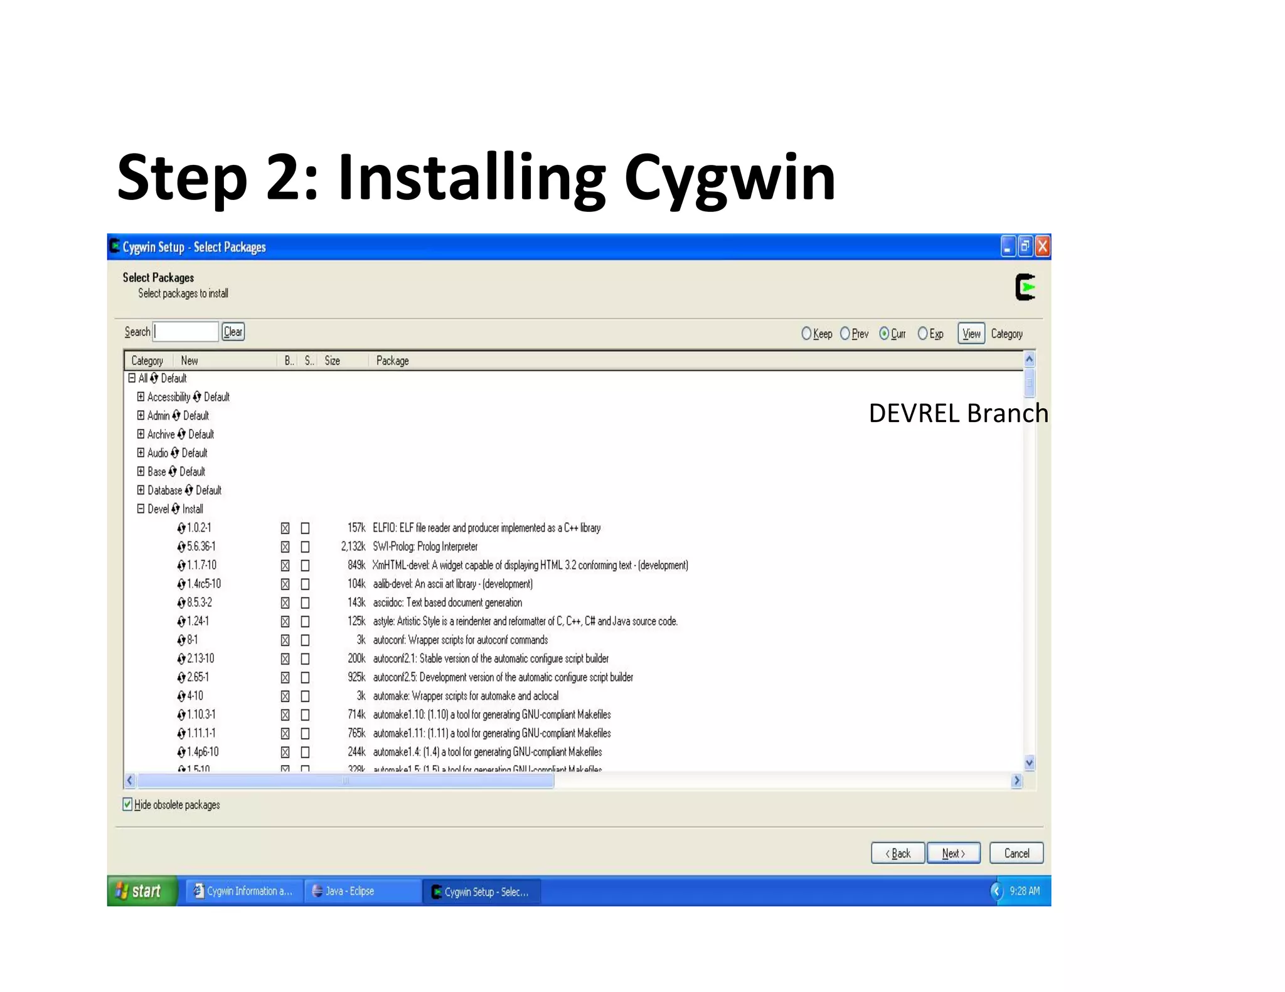Switch to Java - Eclipse taskbar item
Screen dimensions: 1285x992
click(362, 891)
